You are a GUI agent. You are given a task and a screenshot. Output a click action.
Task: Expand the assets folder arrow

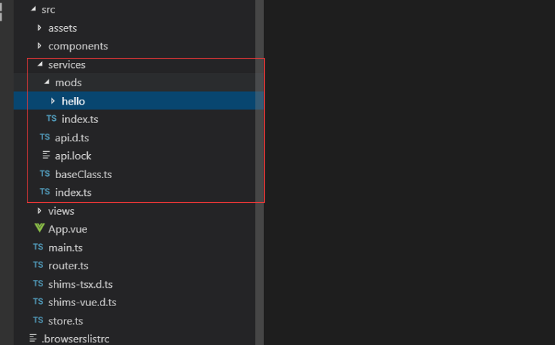[40, 28]
